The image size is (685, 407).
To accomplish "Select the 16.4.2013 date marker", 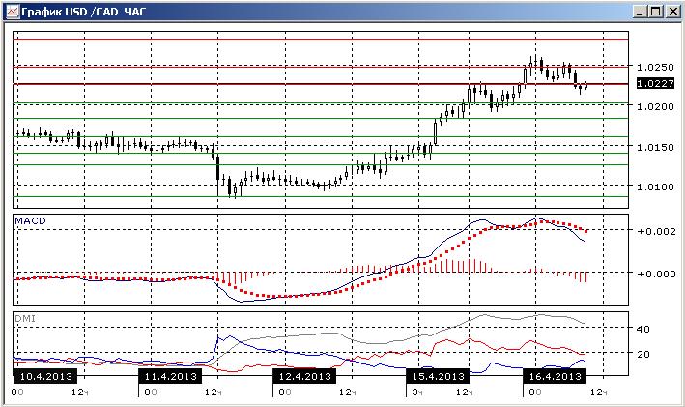I will point(555,376).
